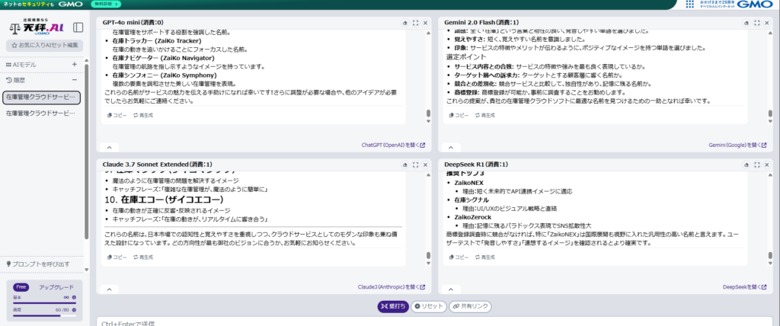The height and width of the screenshot is (326, 780).
Task: Expand Gemini 2.0 Flash panel to fullscreen
Action: (x=756, y=23)
